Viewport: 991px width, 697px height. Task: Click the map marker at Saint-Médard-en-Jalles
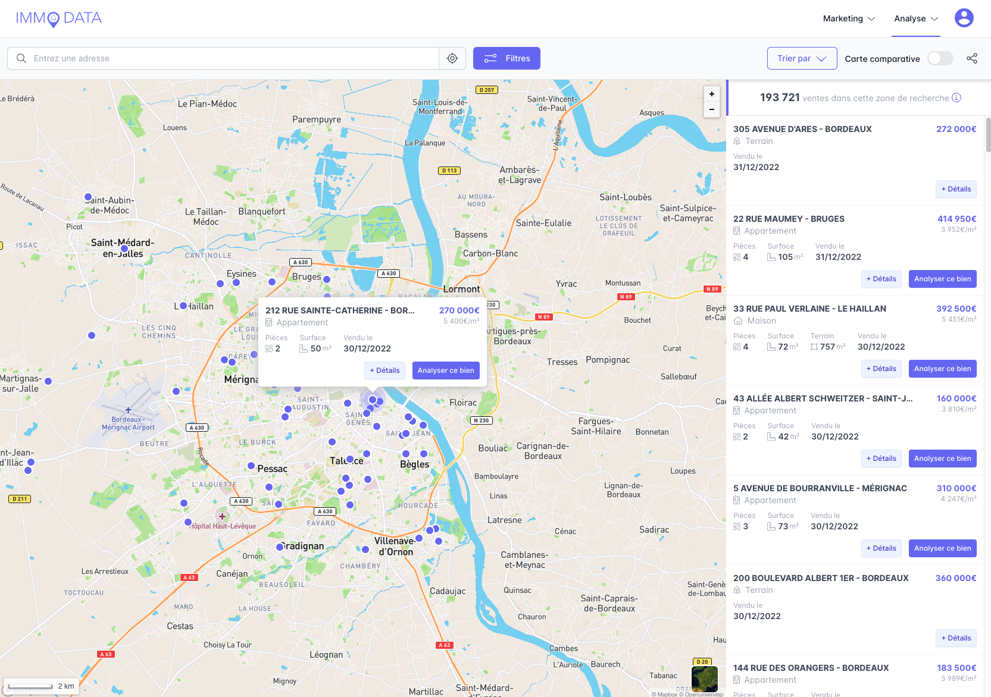point(124,249)
